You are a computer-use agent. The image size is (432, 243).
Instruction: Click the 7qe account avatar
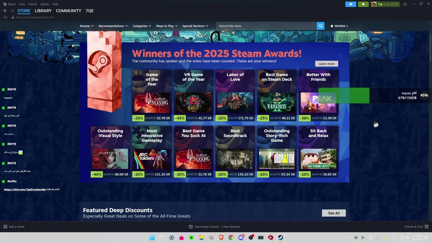374,4
